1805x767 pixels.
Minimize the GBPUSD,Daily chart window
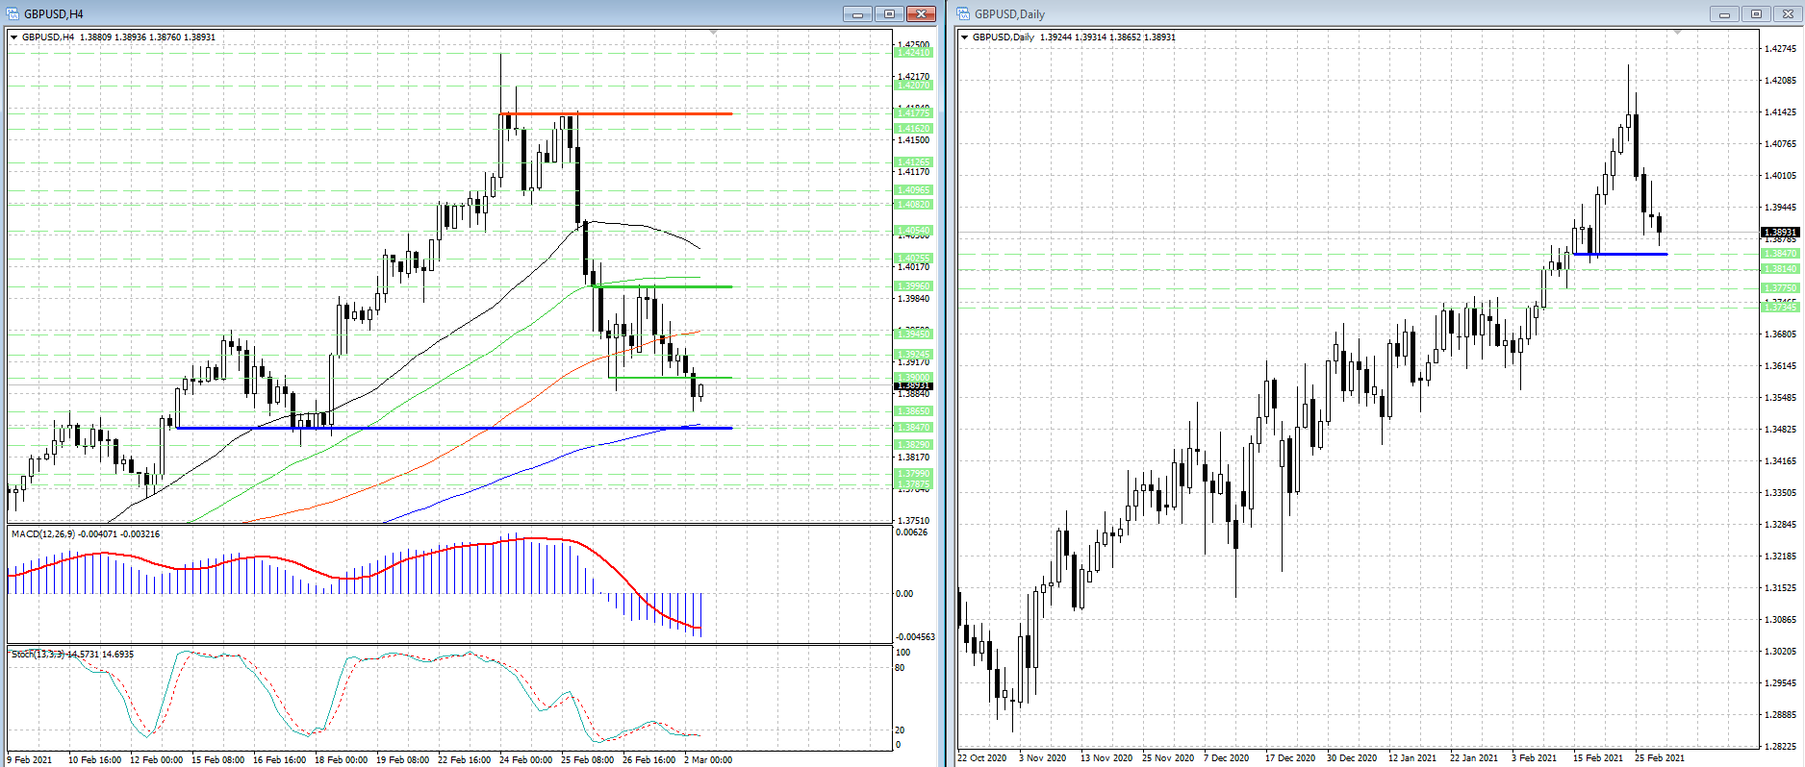[1724, 13]
